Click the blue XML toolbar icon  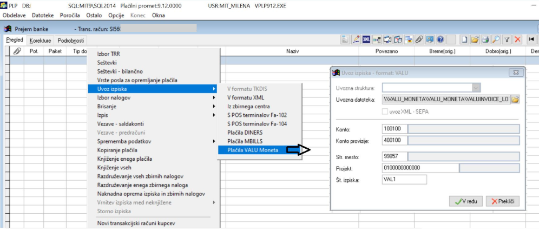pyautogui.click(x=366, y=40)
